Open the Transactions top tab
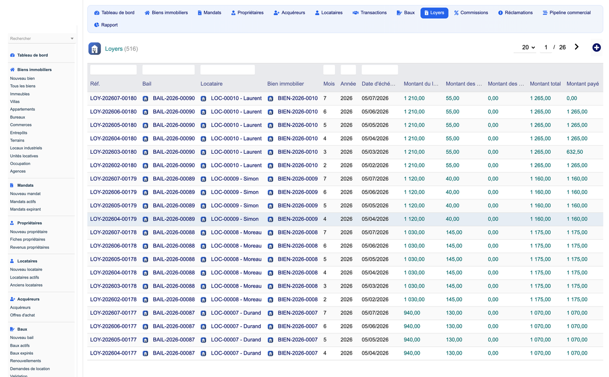Image resolution: width=609 pixels, height=377 pixels. coord(369,13)
